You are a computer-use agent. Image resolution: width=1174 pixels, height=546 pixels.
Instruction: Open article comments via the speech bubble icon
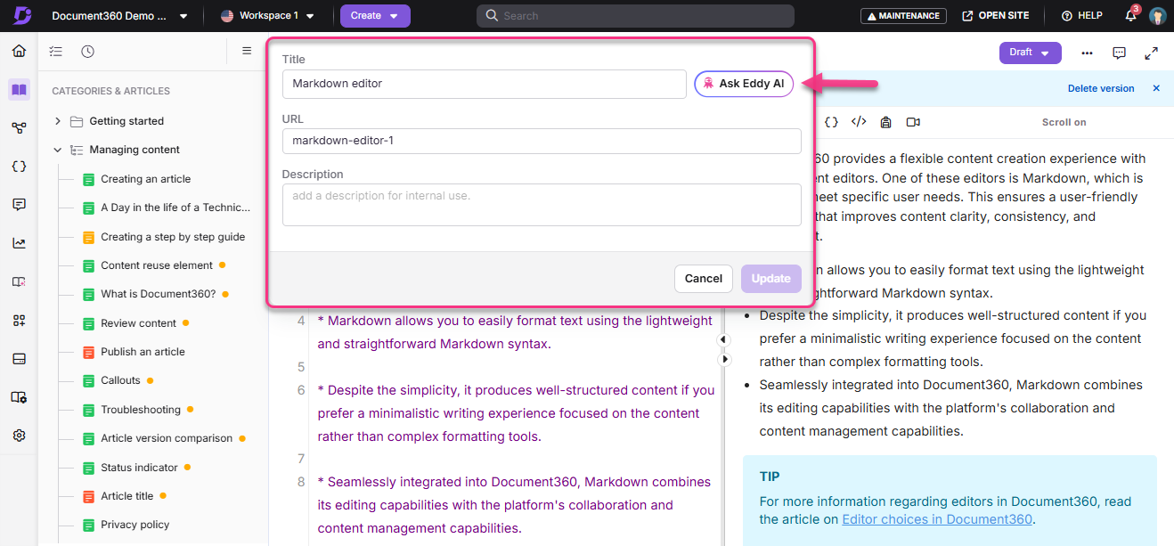tap(1119, 53)
